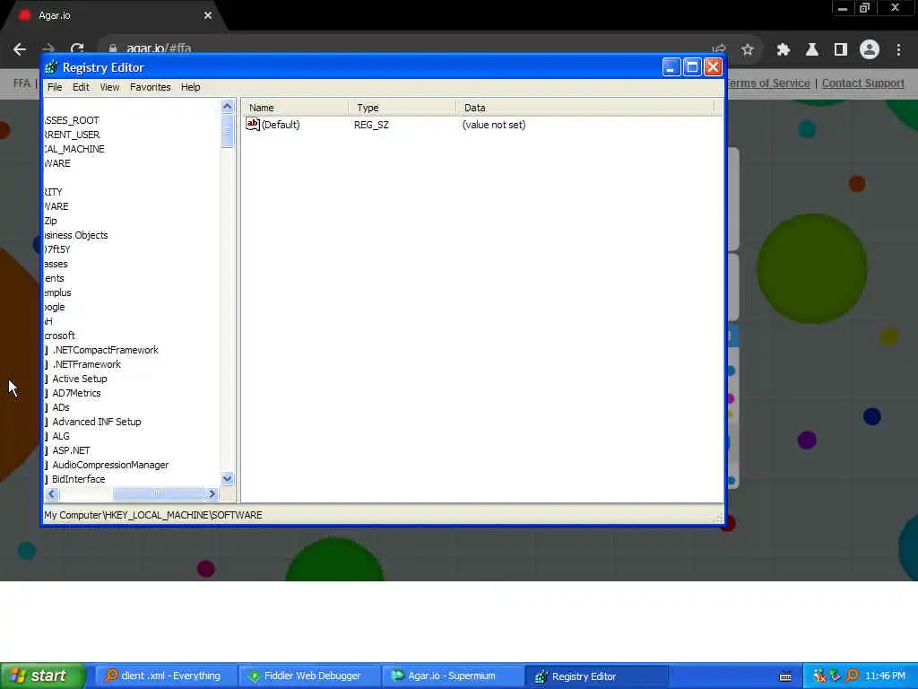Click the Data column header
Viewport: 918px width, 689px height.
point(585,108)
